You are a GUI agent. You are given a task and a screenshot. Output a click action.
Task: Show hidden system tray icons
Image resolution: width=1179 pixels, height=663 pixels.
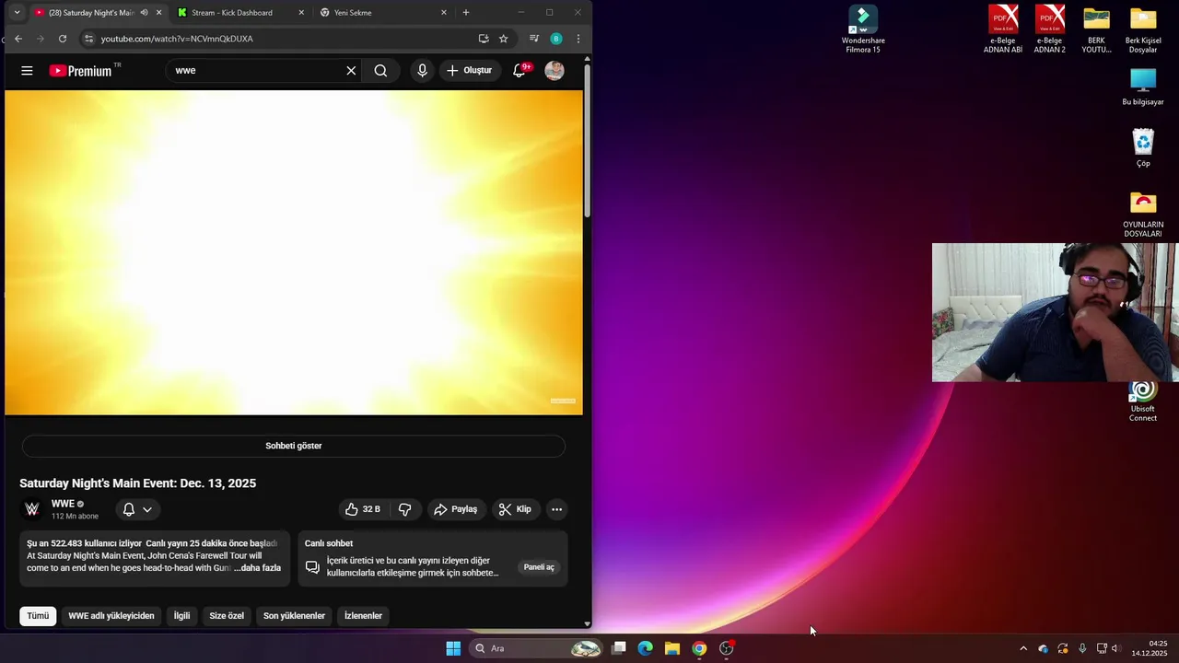[x=1022, y=648]
